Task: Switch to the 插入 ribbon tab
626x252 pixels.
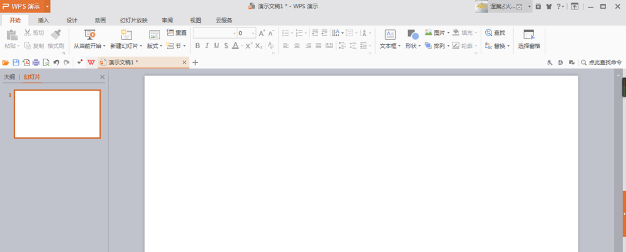Action: [x=44, y=21]
